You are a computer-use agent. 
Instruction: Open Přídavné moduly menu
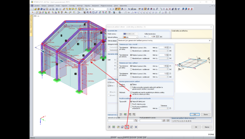(107, 5)
